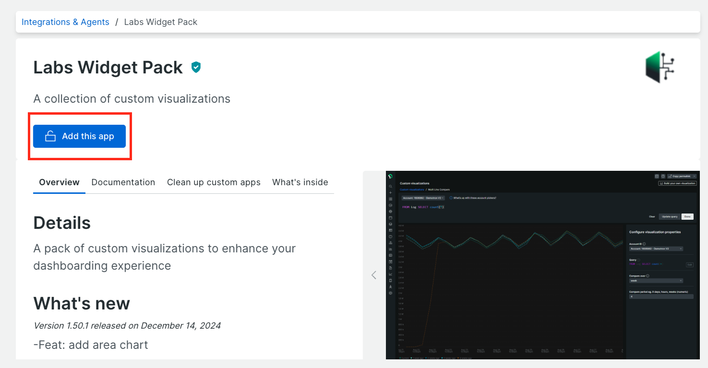
Task: Click the Add this app button
Action: pos(79,136)
